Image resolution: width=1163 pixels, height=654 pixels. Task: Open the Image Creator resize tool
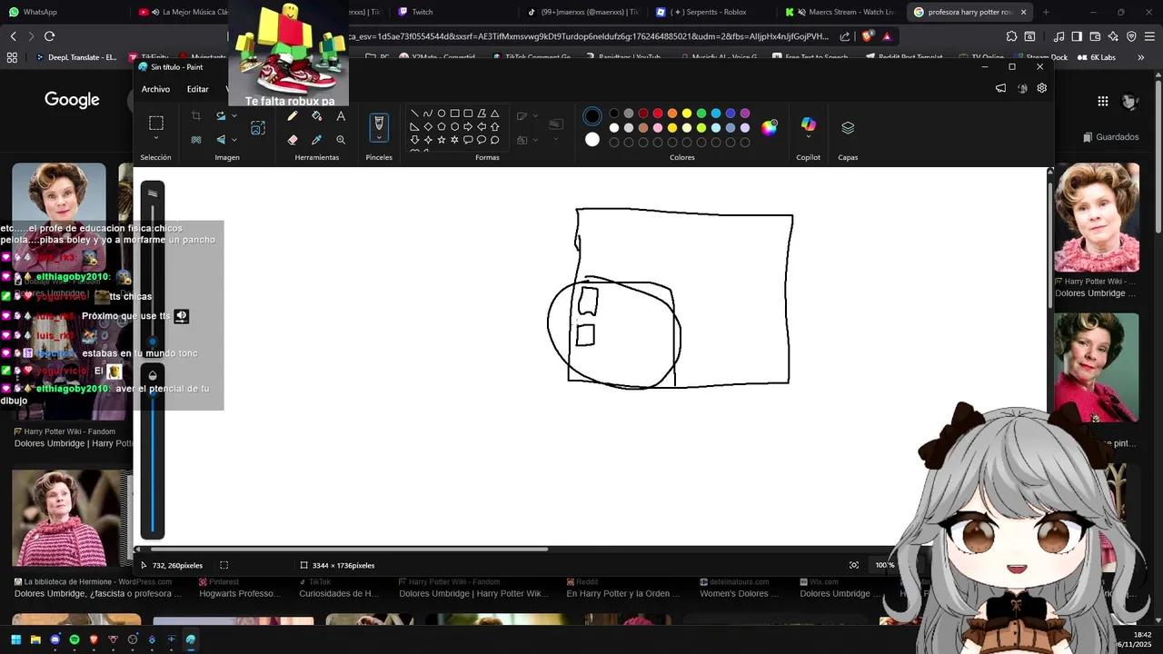(x=258, y=128)
